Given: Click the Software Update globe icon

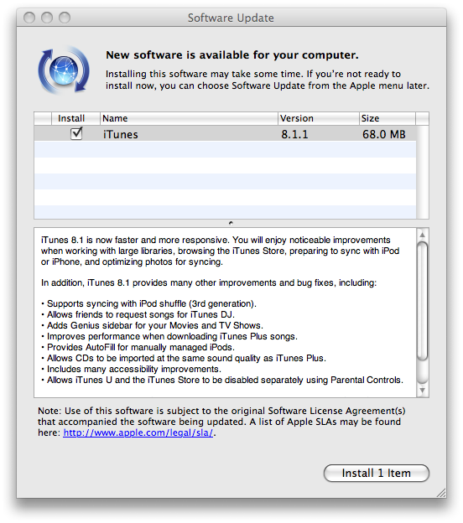Looking at the screenshot, I should click(64, 70).
